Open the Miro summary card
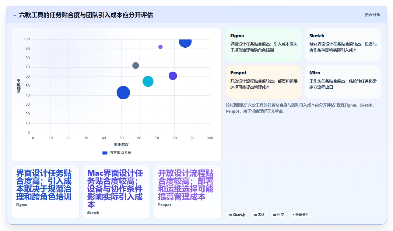393x231 pixels. pos(343,82)
